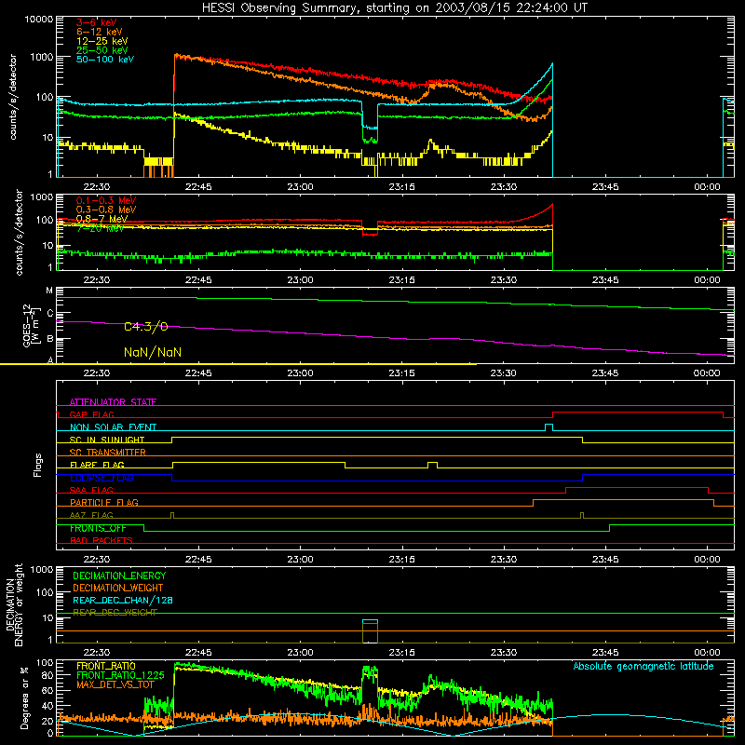Click the FLARE_FLAG label
This screenshot has height=745, width=745.
[x=97, y=465]
